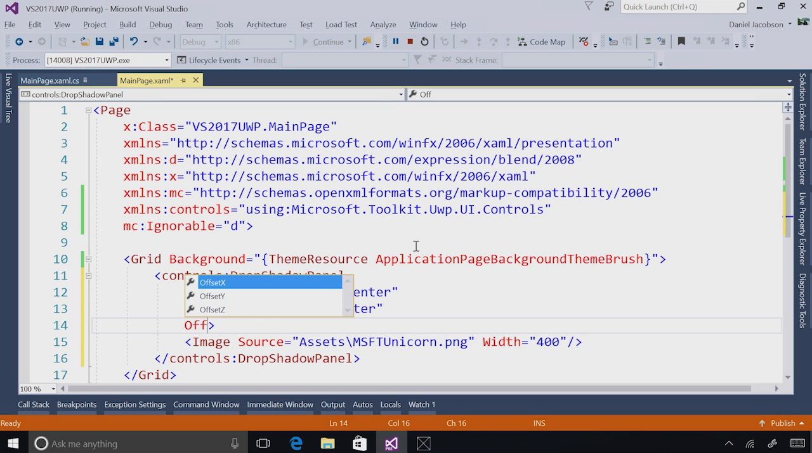The height and width of the screenshot is (453, 812).
Task: Open the Breakpoints window tab
Action: [x=76, y=404]
